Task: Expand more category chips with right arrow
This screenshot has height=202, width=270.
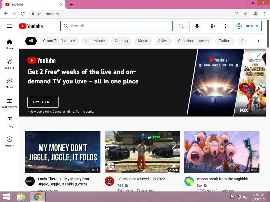Action: [258, 41]
